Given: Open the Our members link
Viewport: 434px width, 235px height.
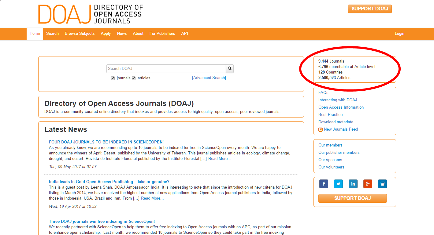Looking at the screenshot, I should [x=330, y=145].
